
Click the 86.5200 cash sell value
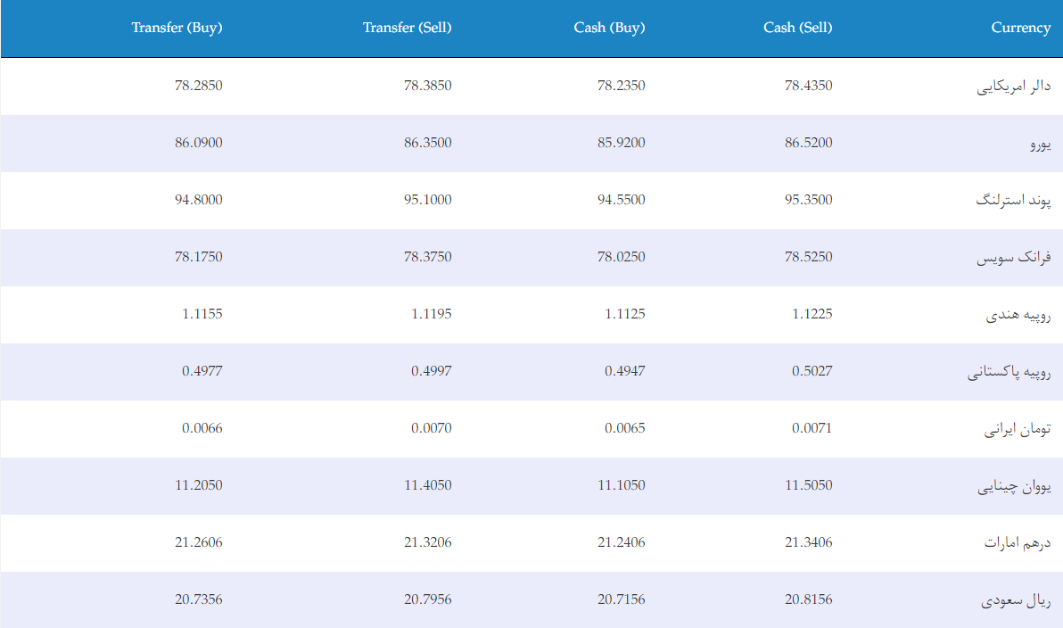click(809, 143)
